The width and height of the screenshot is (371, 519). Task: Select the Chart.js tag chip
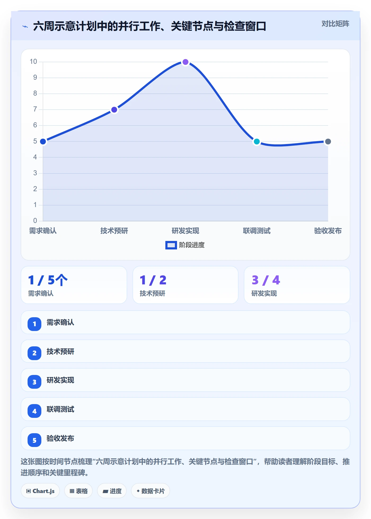pos(40,491)
